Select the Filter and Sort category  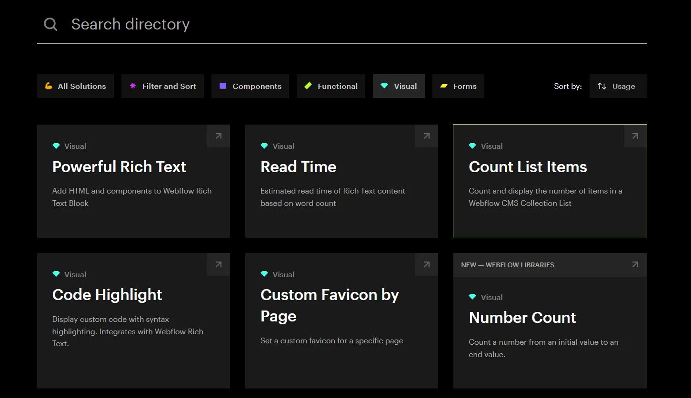click(162, 86)
